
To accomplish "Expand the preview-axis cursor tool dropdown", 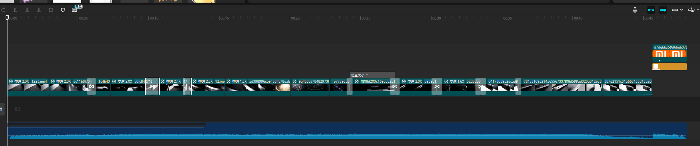I will (x=698, y=10).
